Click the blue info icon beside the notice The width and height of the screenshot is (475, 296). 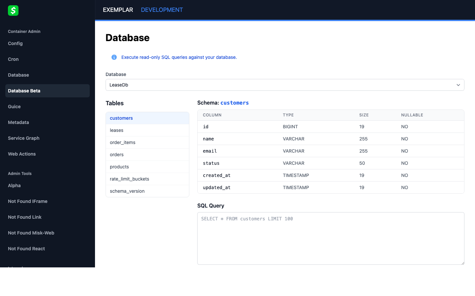pyautogui.click(x=114, y=57)
